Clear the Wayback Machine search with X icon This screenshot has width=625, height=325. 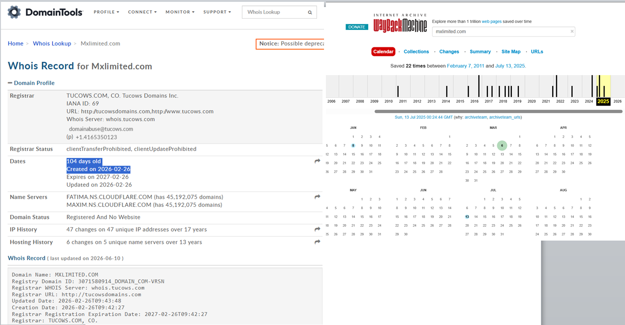(x=572, y=31)
